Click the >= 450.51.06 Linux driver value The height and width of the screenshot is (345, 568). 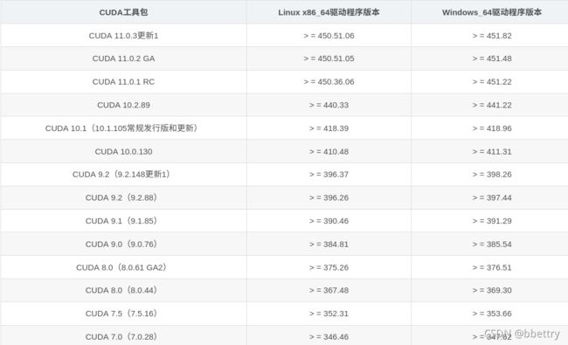[329, 36]
